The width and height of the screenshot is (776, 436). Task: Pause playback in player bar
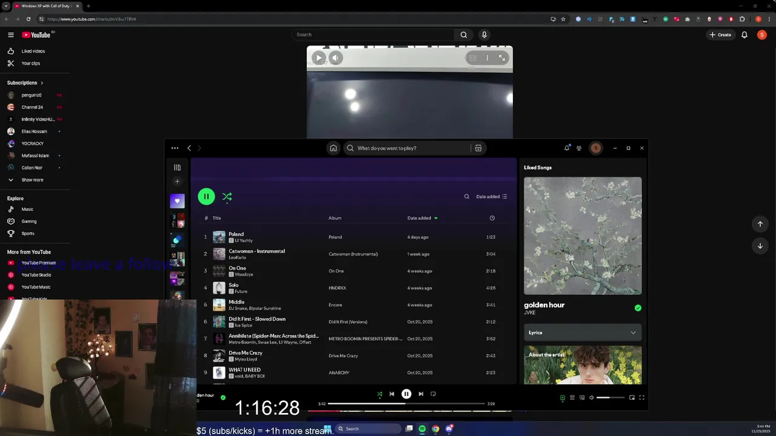[x=406, y=394]
